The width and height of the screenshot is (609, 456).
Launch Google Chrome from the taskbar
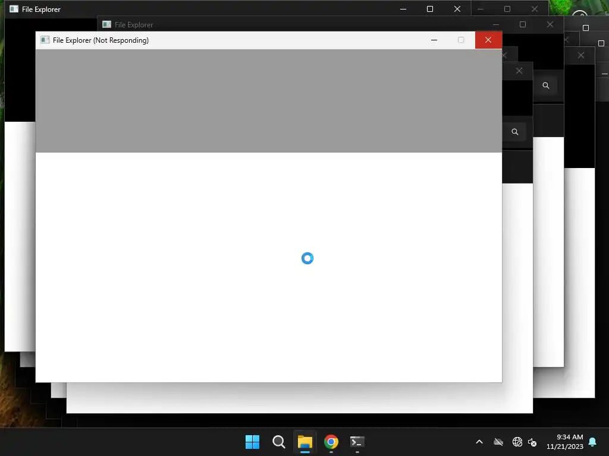click(x=331, y=442)
